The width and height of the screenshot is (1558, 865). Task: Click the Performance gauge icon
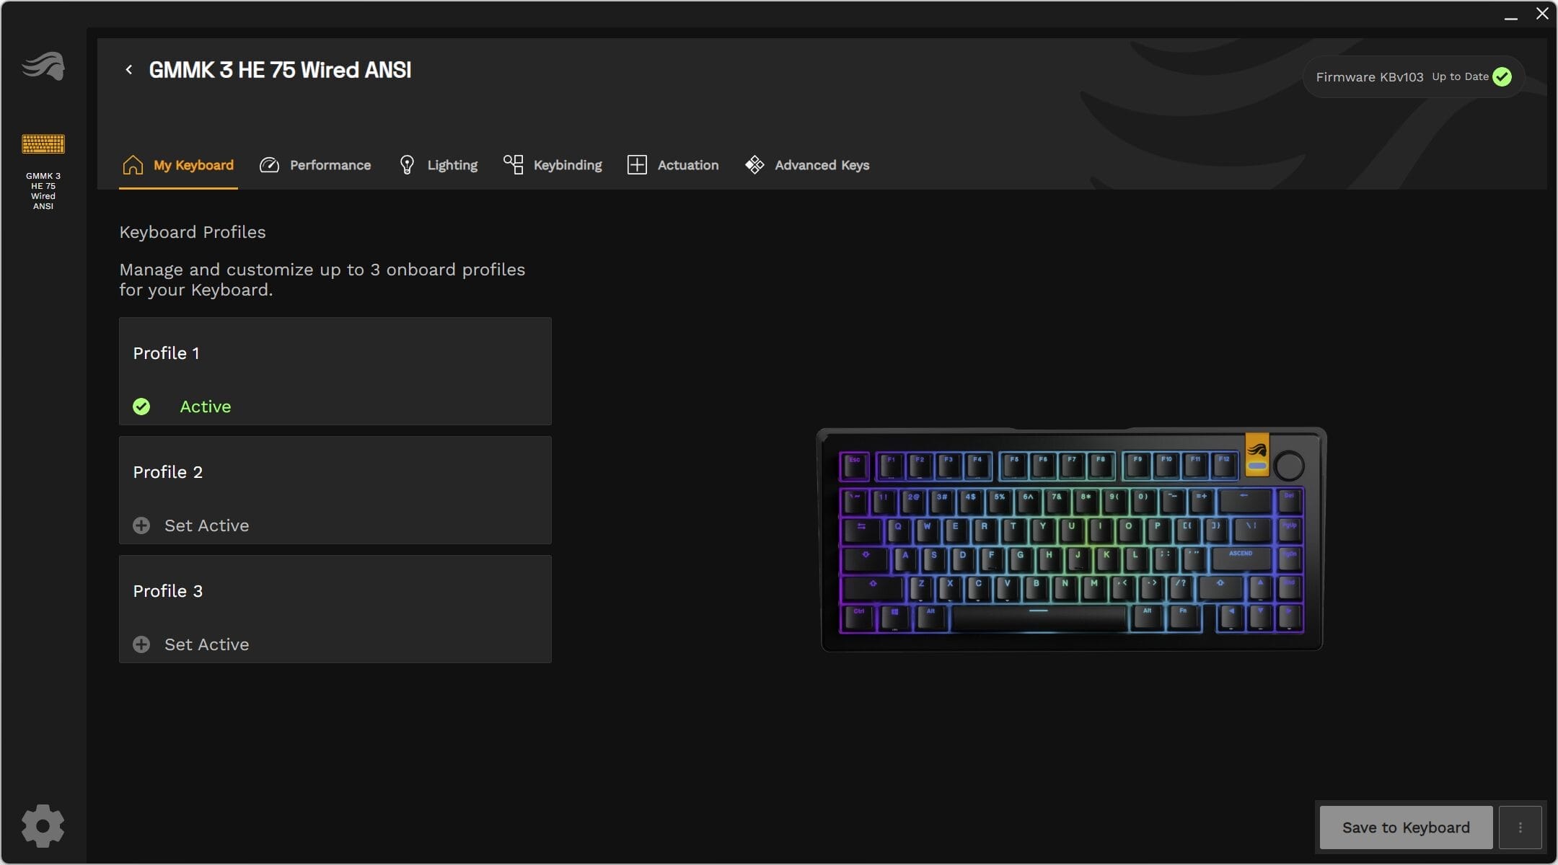(x=269, y=165)
